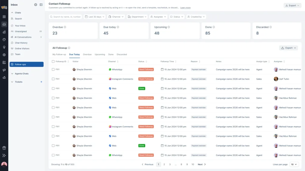The image size is (305, 171).
Task: Open the Last 30 days date filter
Action: (x=95, y=17)
